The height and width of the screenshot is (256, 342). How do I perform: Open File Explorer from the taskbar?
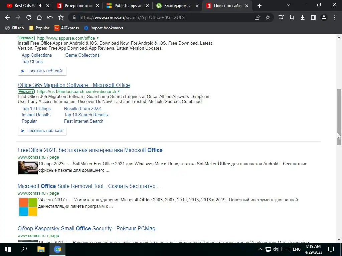coord(41,249)
